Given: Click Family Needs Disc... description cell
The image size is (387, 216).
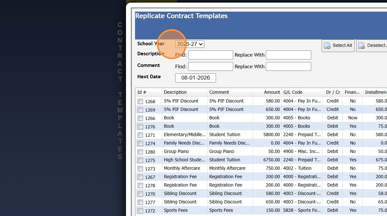Looking at the screenshot, I should [x=185, y=143].
